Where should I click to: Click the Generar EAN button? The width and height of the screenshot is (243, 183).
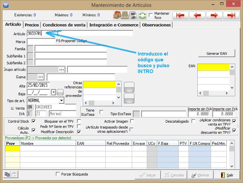(217, 53)
